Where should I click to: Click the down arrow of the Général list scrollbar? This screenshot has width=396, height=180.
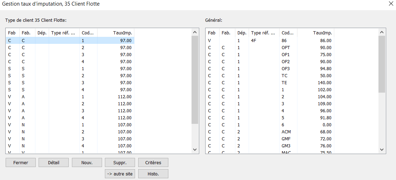click(x=382, y=149)
